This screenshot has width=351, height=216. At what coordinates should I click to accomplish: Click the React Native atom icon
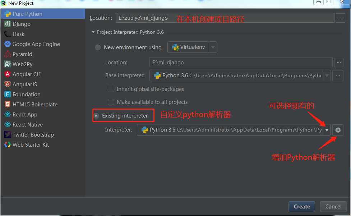8,124
